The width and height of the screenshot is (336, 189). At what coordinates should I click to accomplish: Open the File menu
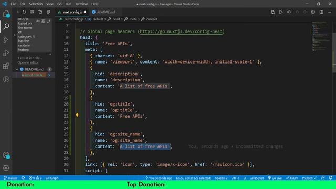click(x=13, y=4)
